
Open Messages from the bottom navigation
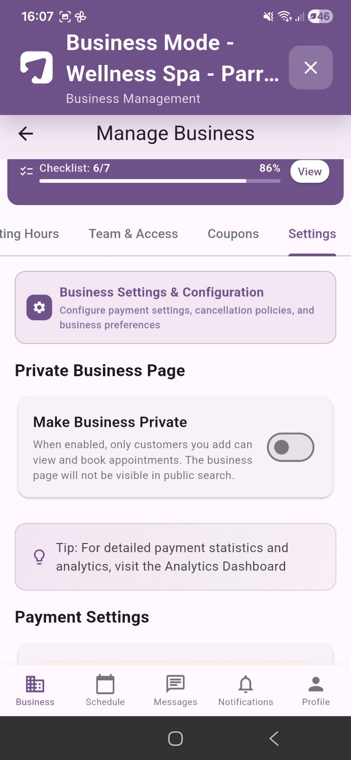(175, 690)
